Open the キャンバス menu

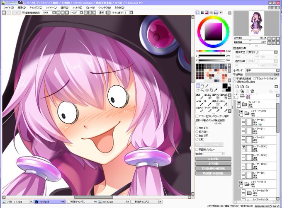pos(36,7)
